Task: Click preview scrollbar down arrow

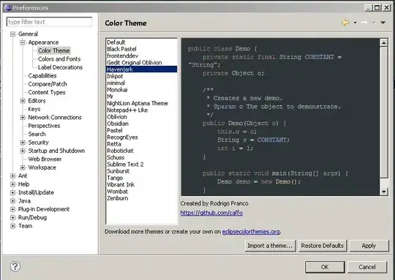Action: click(383, 192)
